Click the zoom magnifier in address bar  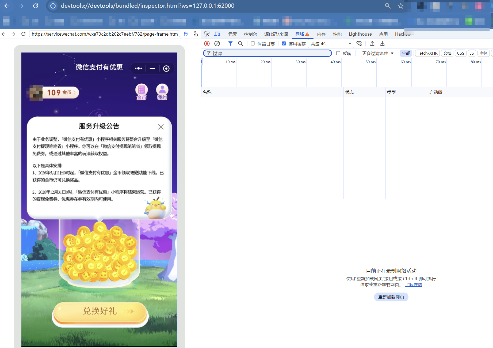click(388, 6)
